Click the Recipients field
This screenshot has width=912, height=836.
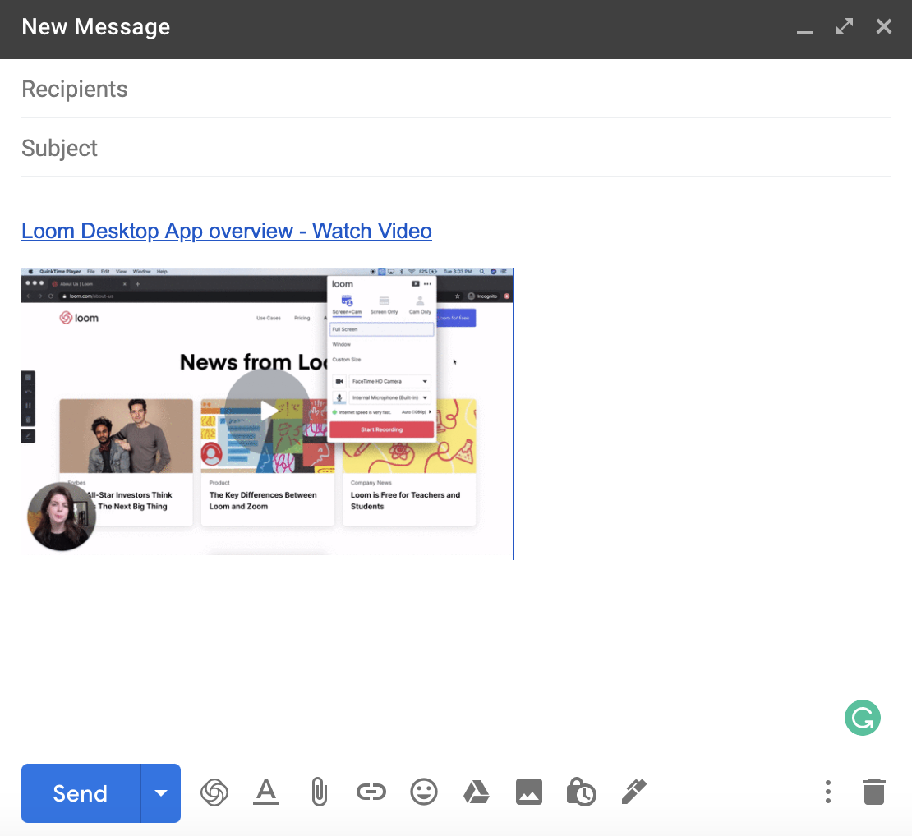pos(456,89)
